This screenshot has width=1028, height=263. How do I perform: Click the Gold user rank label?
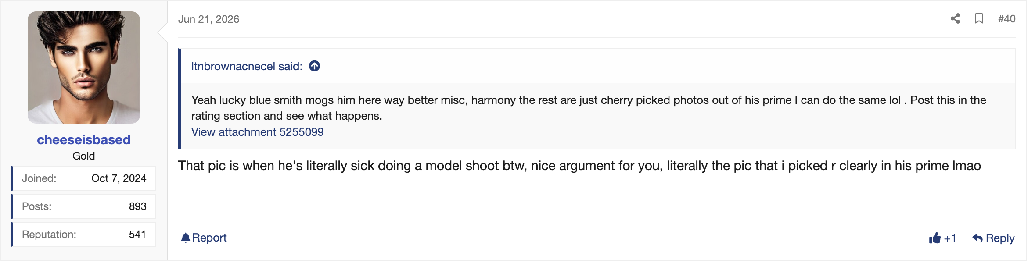point(84,156)
